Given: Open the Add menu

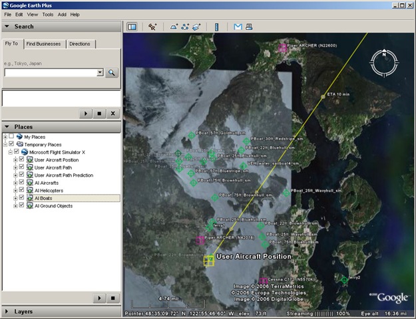Looking at the screenshot, I should (x=62, y=15).
